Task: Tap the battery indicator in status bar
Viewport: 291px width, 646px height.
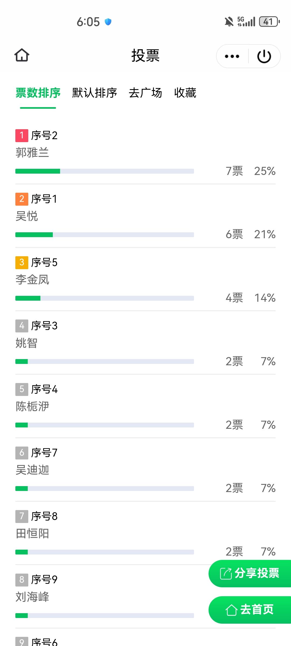Action: tap(269, 22)
